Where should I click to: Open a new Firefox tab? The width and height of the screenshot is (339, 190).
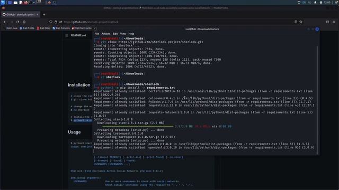(44, 14)
